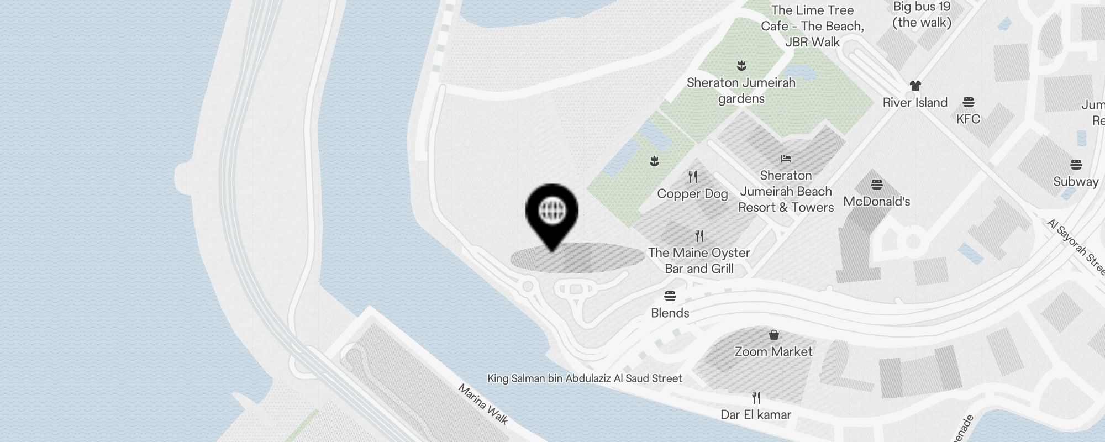Click the River Island shirt icon
Image resolution: width=1105 pixels, height=442 pixels.
tap(915, 86)
